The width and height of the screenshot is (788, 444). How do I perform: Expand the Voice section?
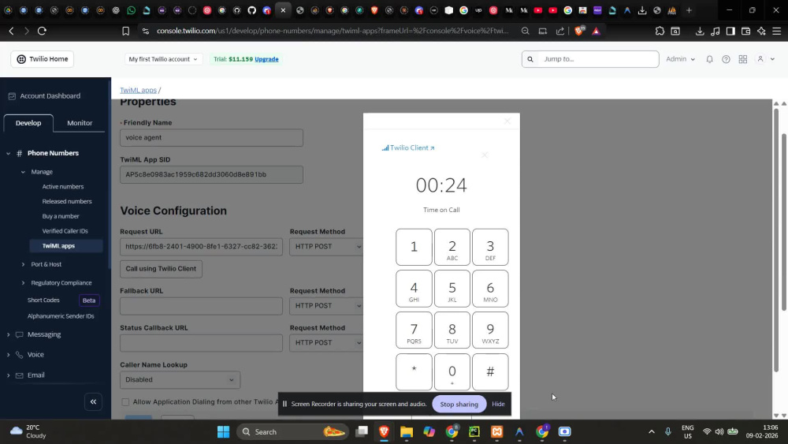click(8, 355)
